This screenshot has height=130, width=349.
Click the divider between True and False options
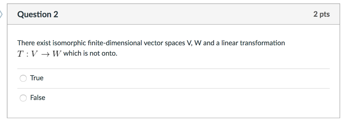173,88
